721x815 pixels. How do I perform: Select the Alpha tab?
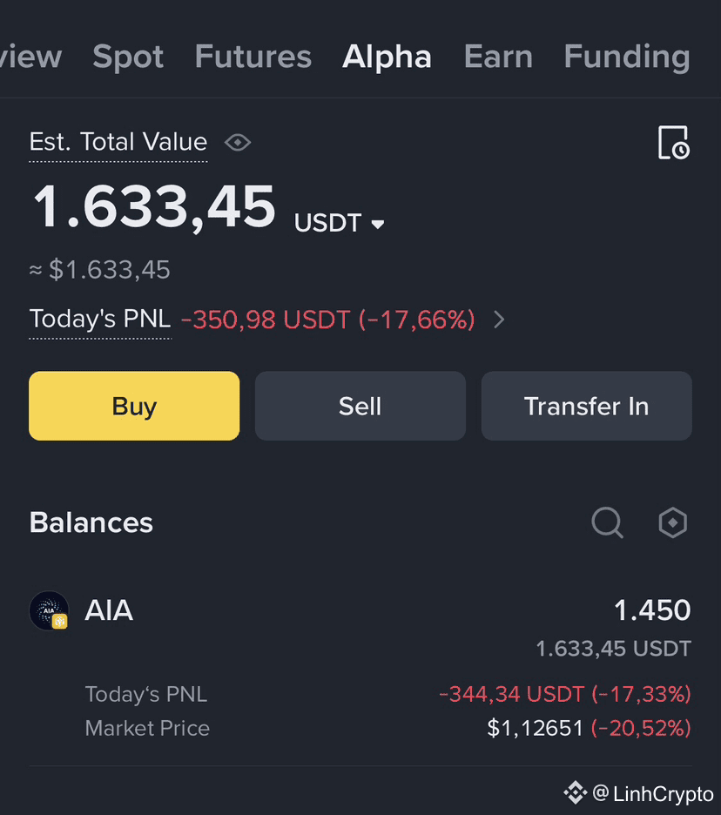tap(387, 57)
